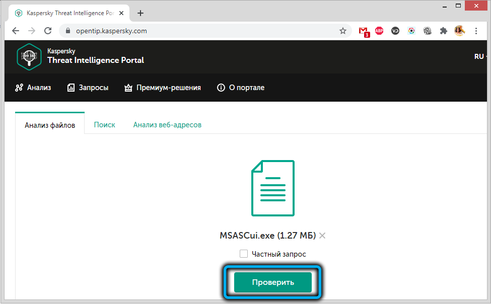Switch to the Поиск tab
491x304 pixels.
tap(104, 125)
